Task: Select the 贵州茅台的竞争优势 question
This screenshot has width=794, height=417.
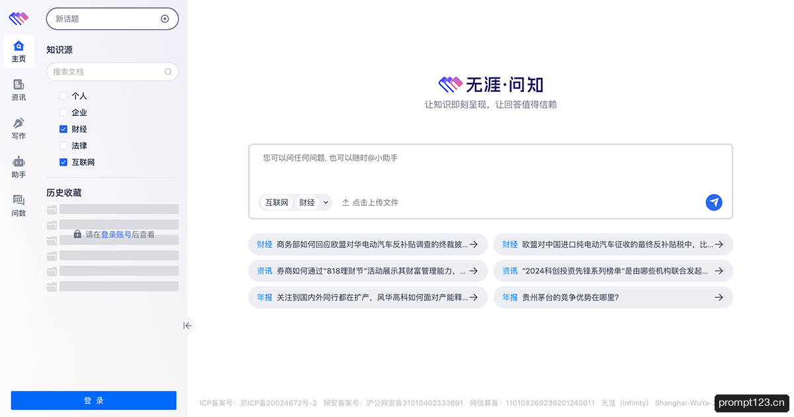Action: click(613, 297)
